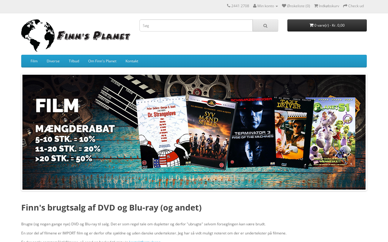Go to Om Finn's Planet page
Screen dimensions: 388x242
(102, 61)
